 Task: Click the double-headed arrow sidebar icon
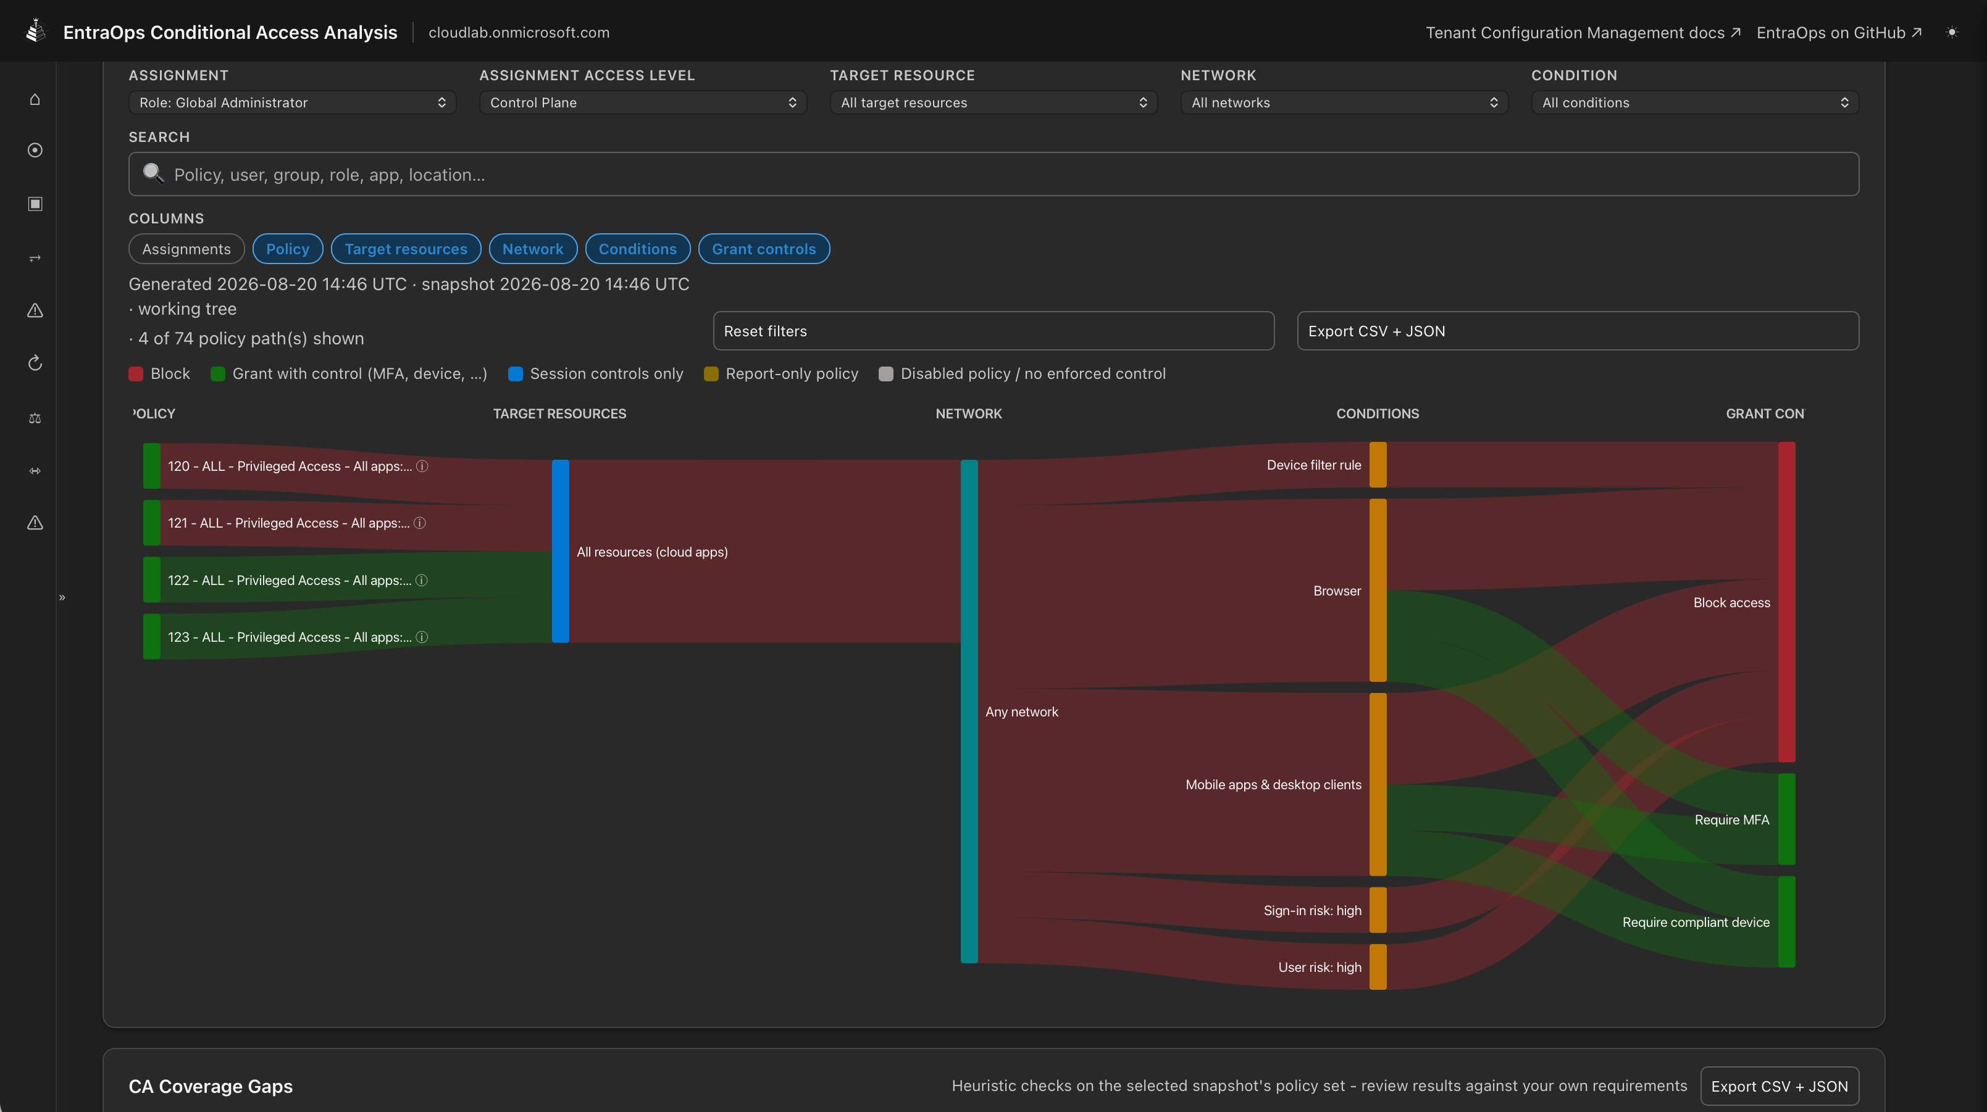coord(35,470)
